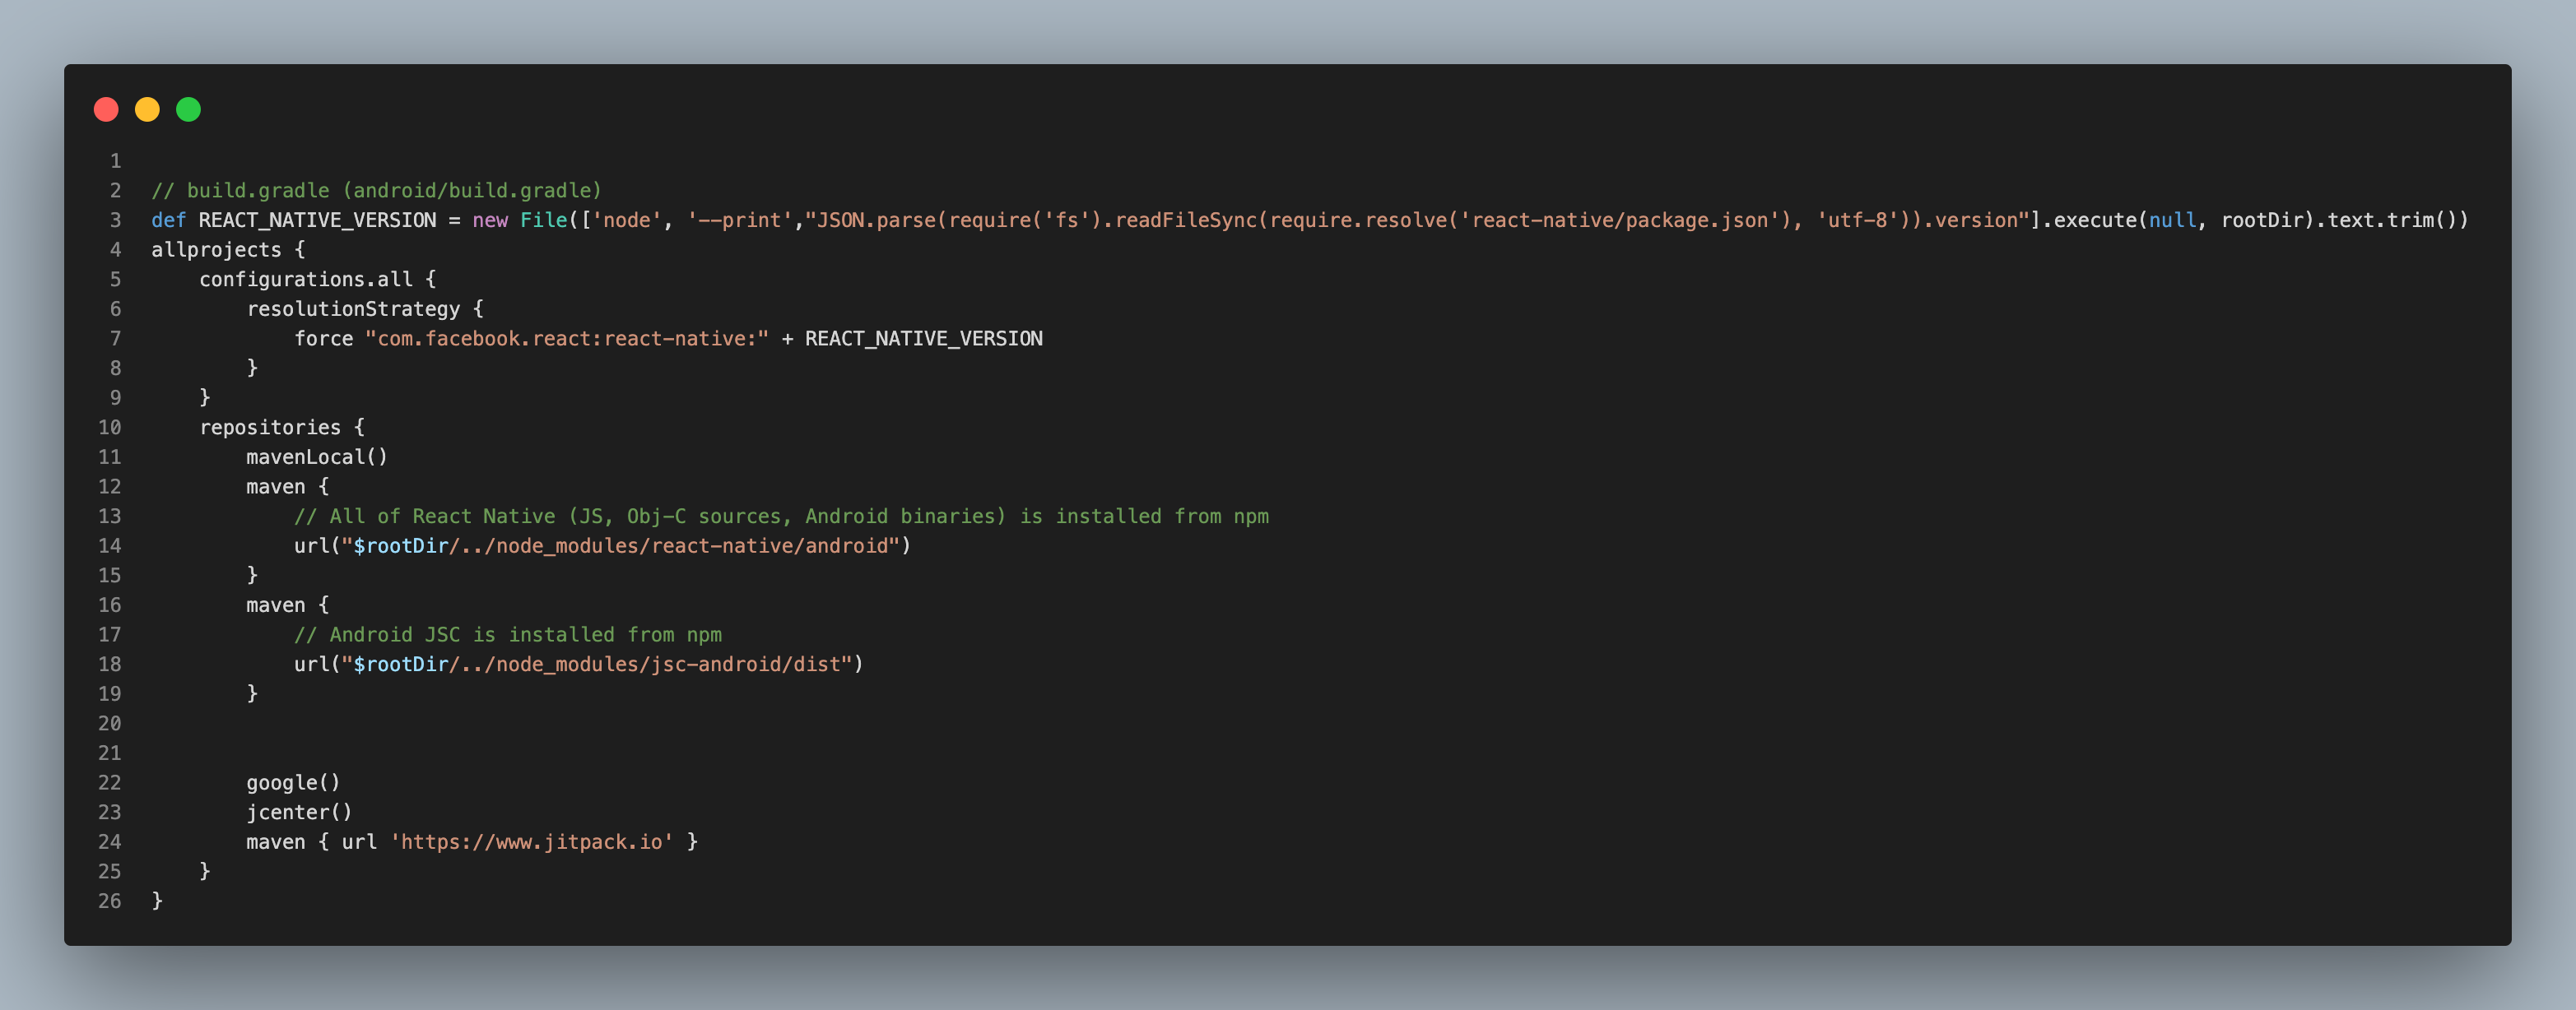Click the allprojects keyword
Viewport: 2576px width, 1010px height.
click(x=216, y=250)
